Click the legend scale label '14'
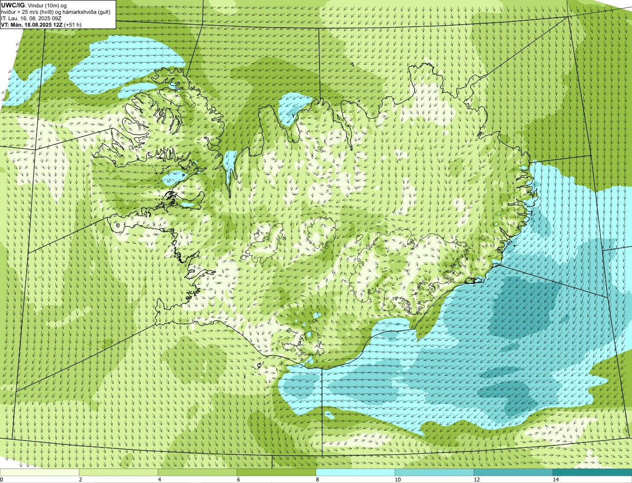This screenshot has height=483, width=632. click(x=555, y=480)
